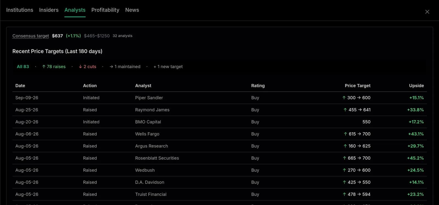The height and width of the screenshot is (205, 439).
Task: Click the +43.1% upside value
Action: tap(416, 134)
